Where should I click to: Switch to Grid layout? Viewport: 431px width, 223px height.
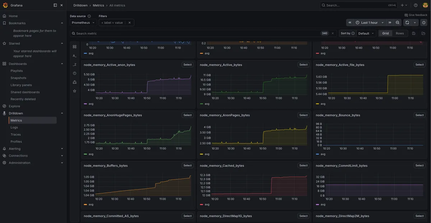point(385,33)
